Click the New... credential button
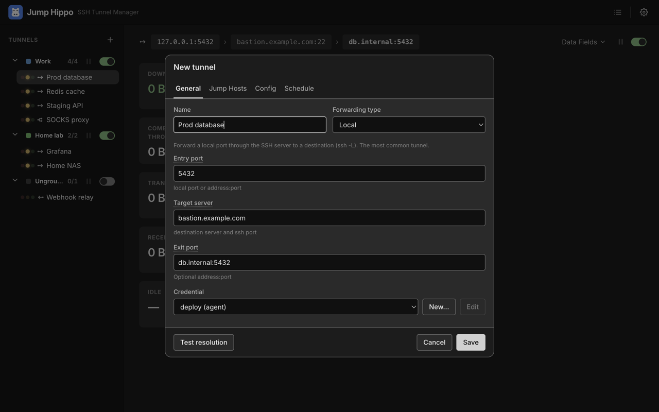 (439, 307)
